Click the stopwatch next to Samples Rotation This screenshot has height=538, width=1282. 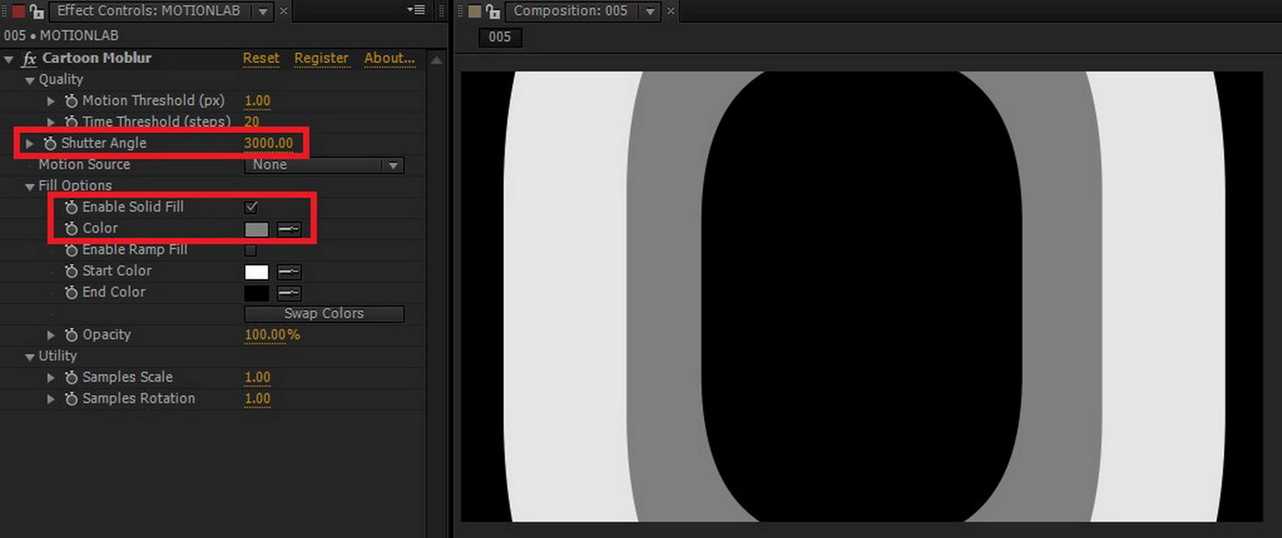[x=71, y=398]
